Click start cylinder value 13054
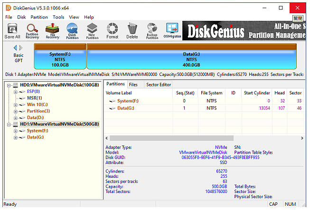The width and height of the screenshot is (310, 210). (x=264, y=108)
